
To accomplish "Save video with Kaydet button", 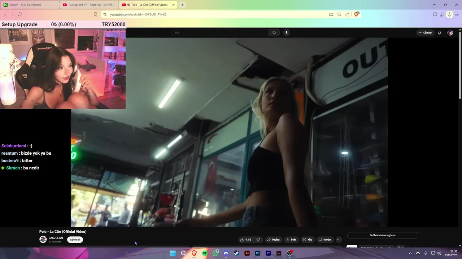I will point(325,240).
